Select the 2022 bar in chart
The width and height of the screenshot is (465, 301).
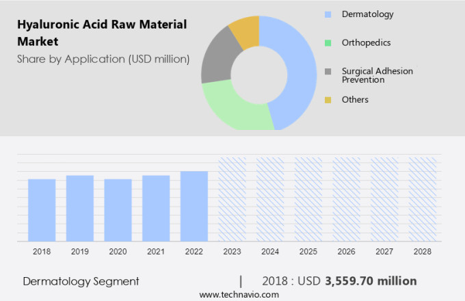(x=194, y=205)
